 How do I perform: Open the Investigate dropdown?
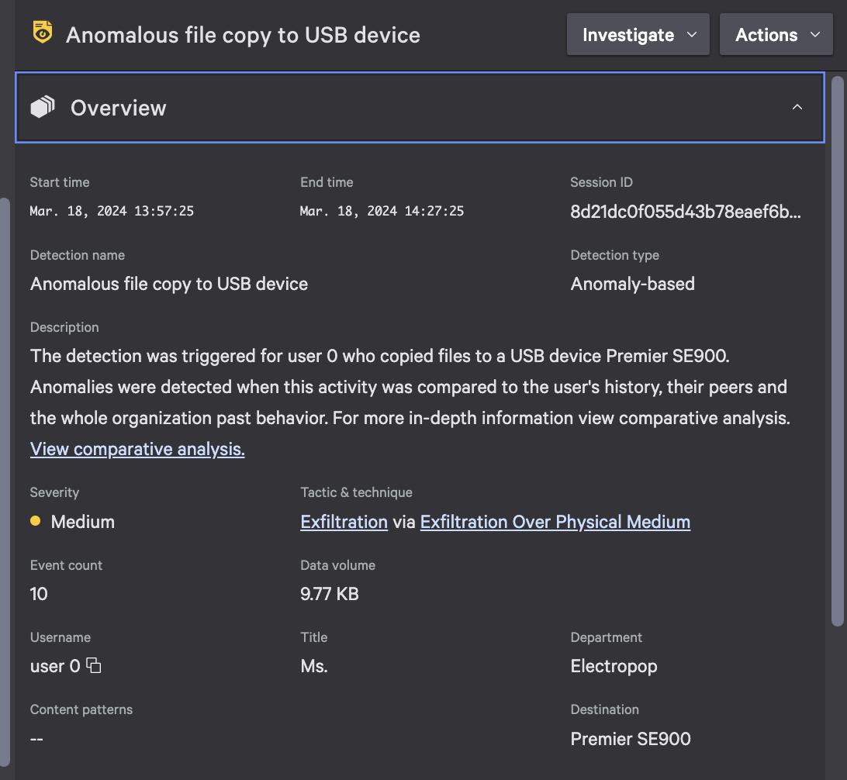[638, 35]
